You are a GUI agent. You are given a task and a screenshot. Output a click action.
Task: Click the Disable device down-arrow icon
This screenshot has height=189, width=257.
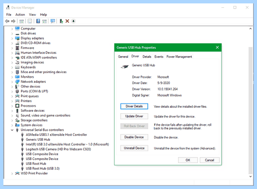tap(73, 21)
